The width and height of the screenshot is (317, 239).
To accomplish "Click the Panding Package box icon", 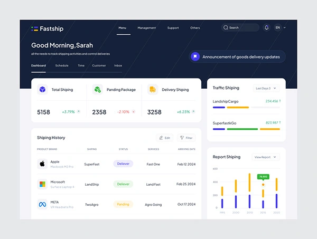I will click(97, 89).
